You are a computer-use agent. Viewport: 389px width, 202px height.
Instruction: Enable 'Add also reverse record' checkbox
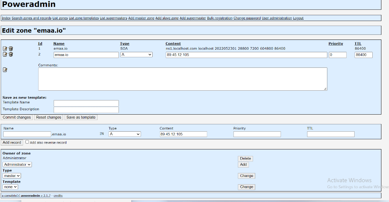click(27, 142)
